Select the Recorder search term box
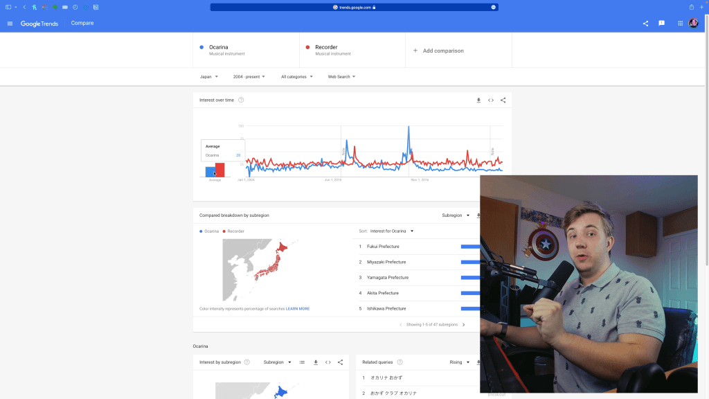The image size is (709, 399). [352, 51]
